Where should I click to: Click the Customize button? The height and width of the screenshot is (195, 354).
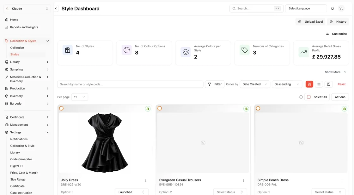pyautogui.click(x=336, y=34)
